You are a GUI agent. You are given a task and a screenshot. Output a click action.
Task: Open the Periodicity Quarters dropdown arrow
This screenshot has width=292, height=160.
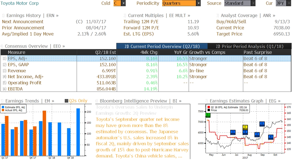198,3
